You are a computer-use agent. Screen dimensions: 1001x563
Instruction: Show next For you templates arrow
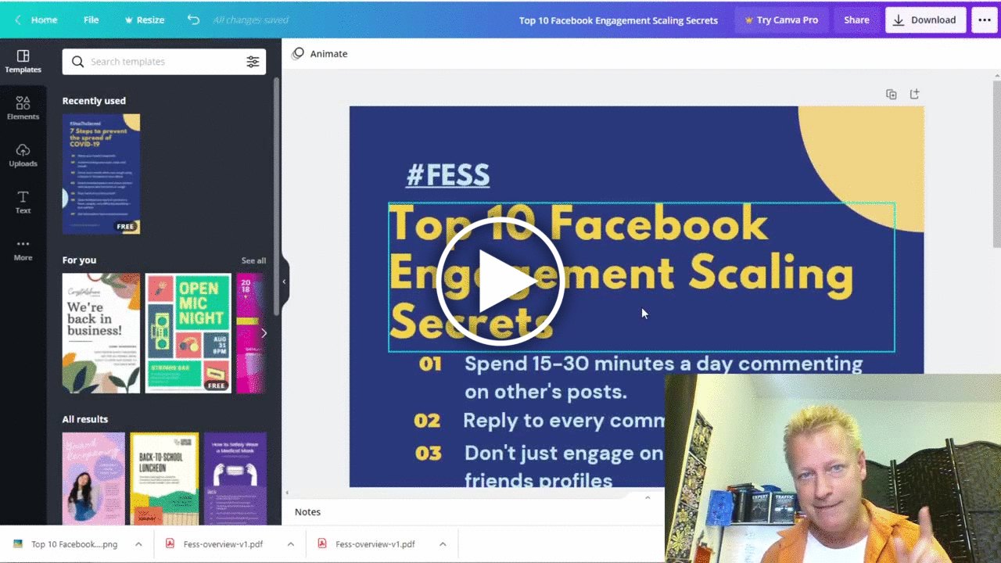[264, 333]
